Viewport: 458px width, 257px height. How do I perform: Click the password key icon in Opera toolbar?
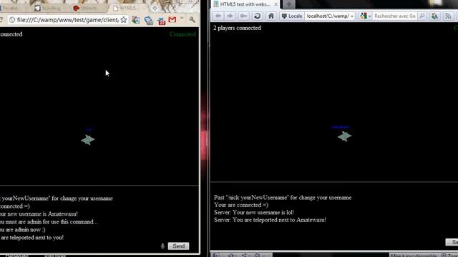[x=243, y=16]
